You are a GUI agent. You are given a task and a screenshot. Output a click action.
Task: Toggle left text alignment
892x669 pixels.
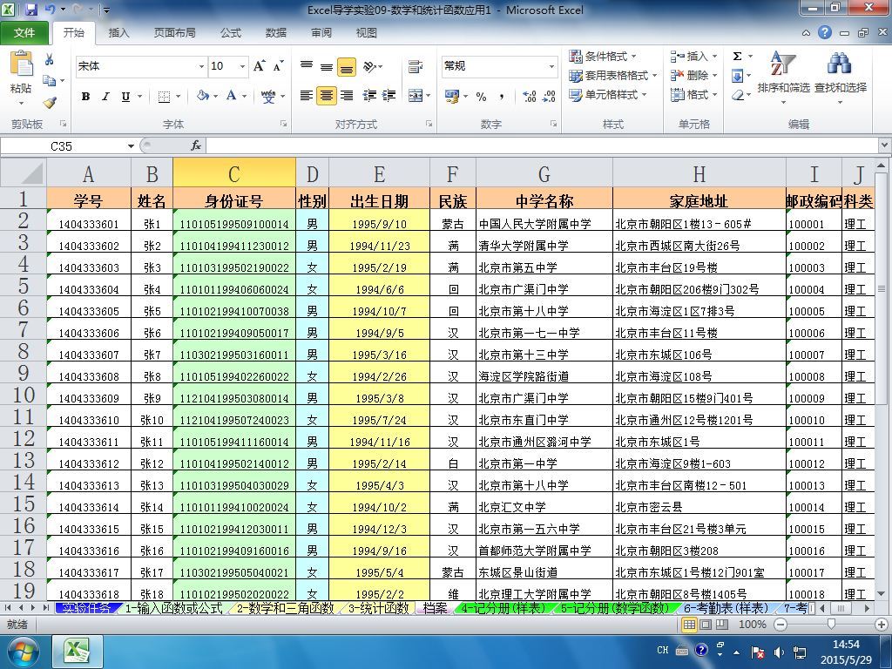[x=306, y=96]
